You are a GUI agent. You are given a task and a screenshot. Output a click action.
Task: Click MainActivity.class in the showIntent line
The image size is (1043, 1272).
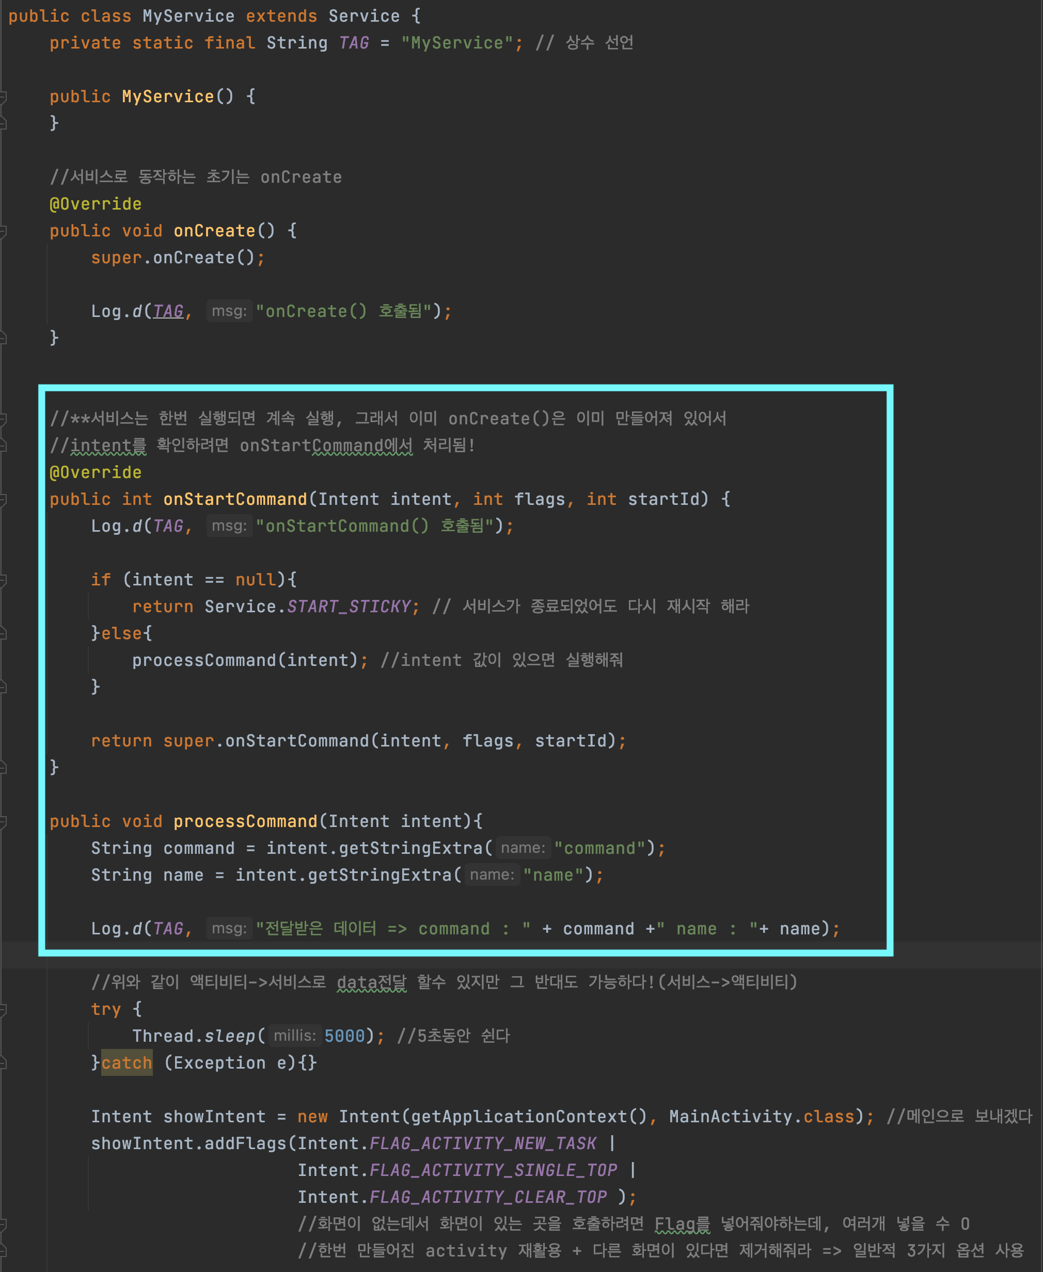tap(761, 1116)
